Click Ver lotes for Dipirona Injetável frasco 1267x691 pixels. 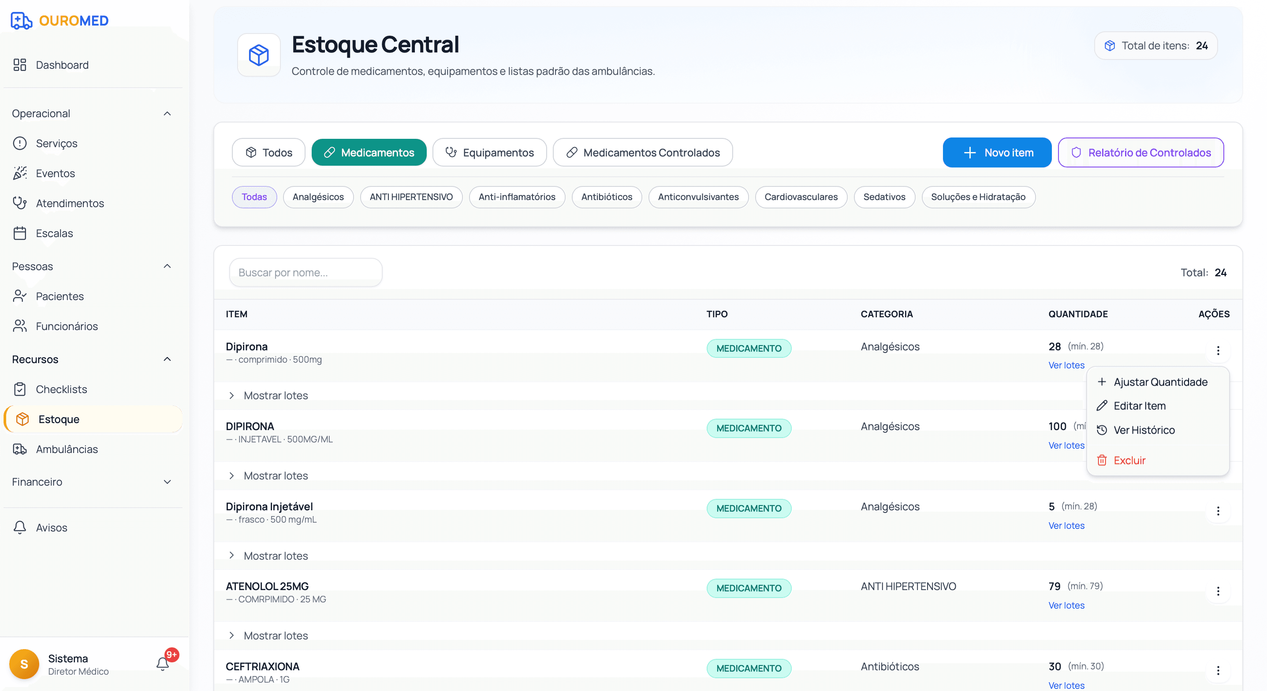pyautogui.click(x=1066, y=526)
